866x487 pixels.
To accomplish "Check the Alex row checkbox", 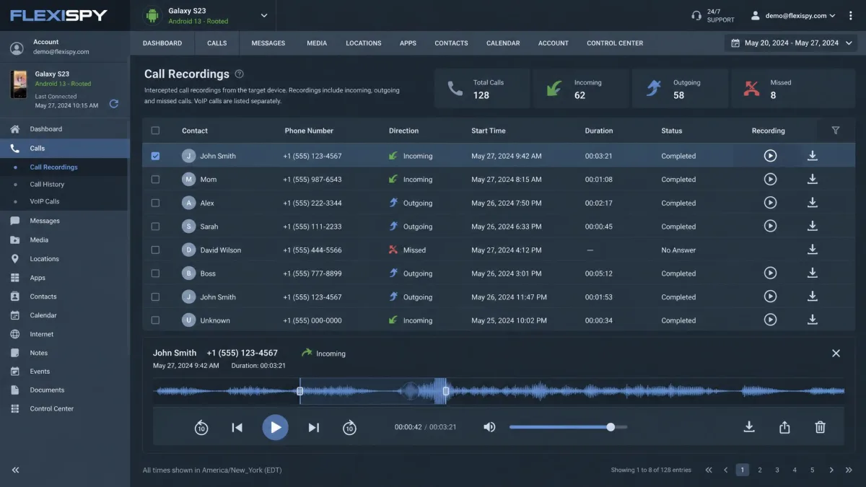I will coord(155,203).
